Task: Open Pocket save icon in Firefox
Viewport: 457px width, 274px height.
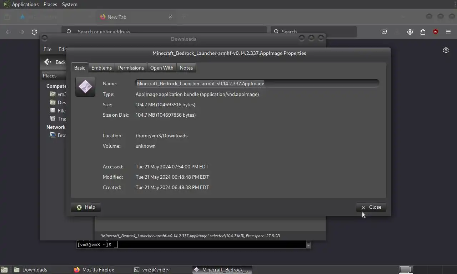Action: coord(384,32)
